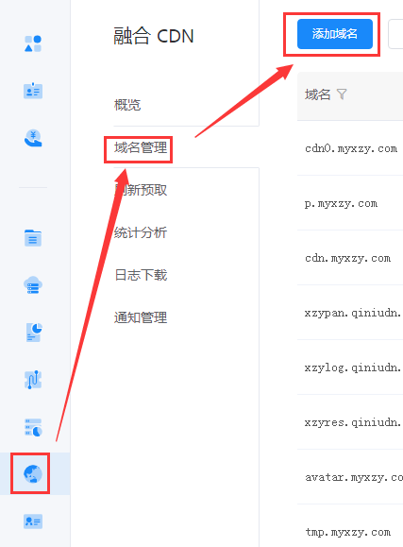
Task: Click the colorful shapes dashboard icon
Action: (x=33, y=43)
